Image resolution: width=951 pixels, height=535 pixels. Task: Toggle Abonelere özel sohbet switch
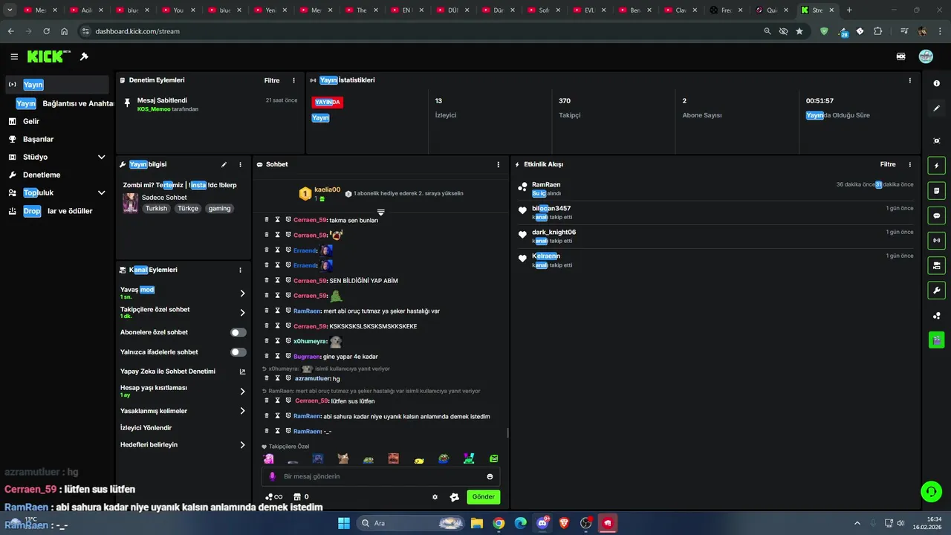pyautogui.click(x=238, y=332)
